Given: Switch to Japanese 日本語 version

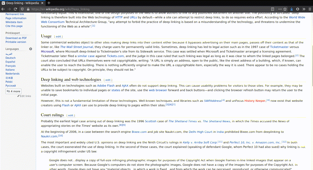Looking at the screenshot, I should point(9,78).
